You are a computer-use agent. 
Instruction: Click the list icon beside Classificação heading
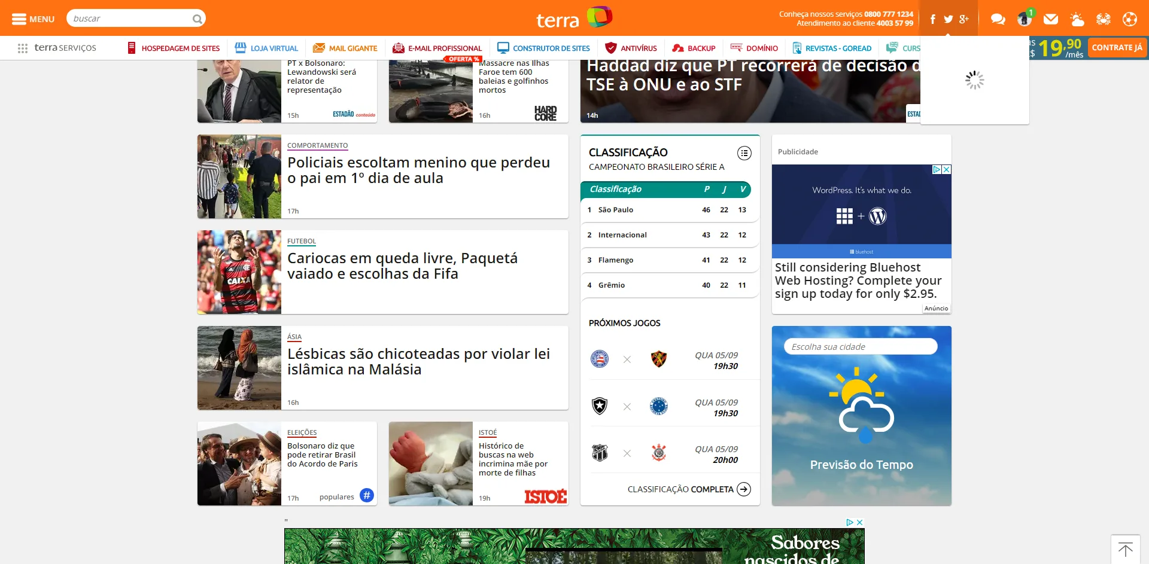[x=744, y=153]
